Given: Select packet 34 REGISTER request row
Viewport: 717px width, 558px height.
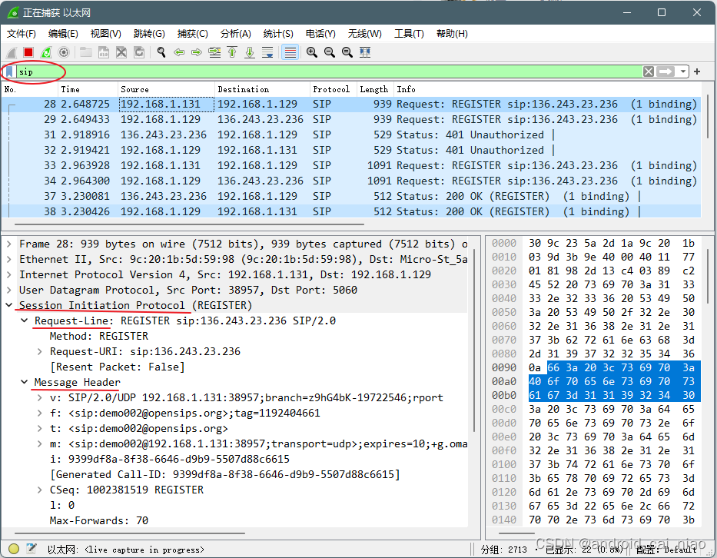Looking at the screenshot, I should 351,181.
